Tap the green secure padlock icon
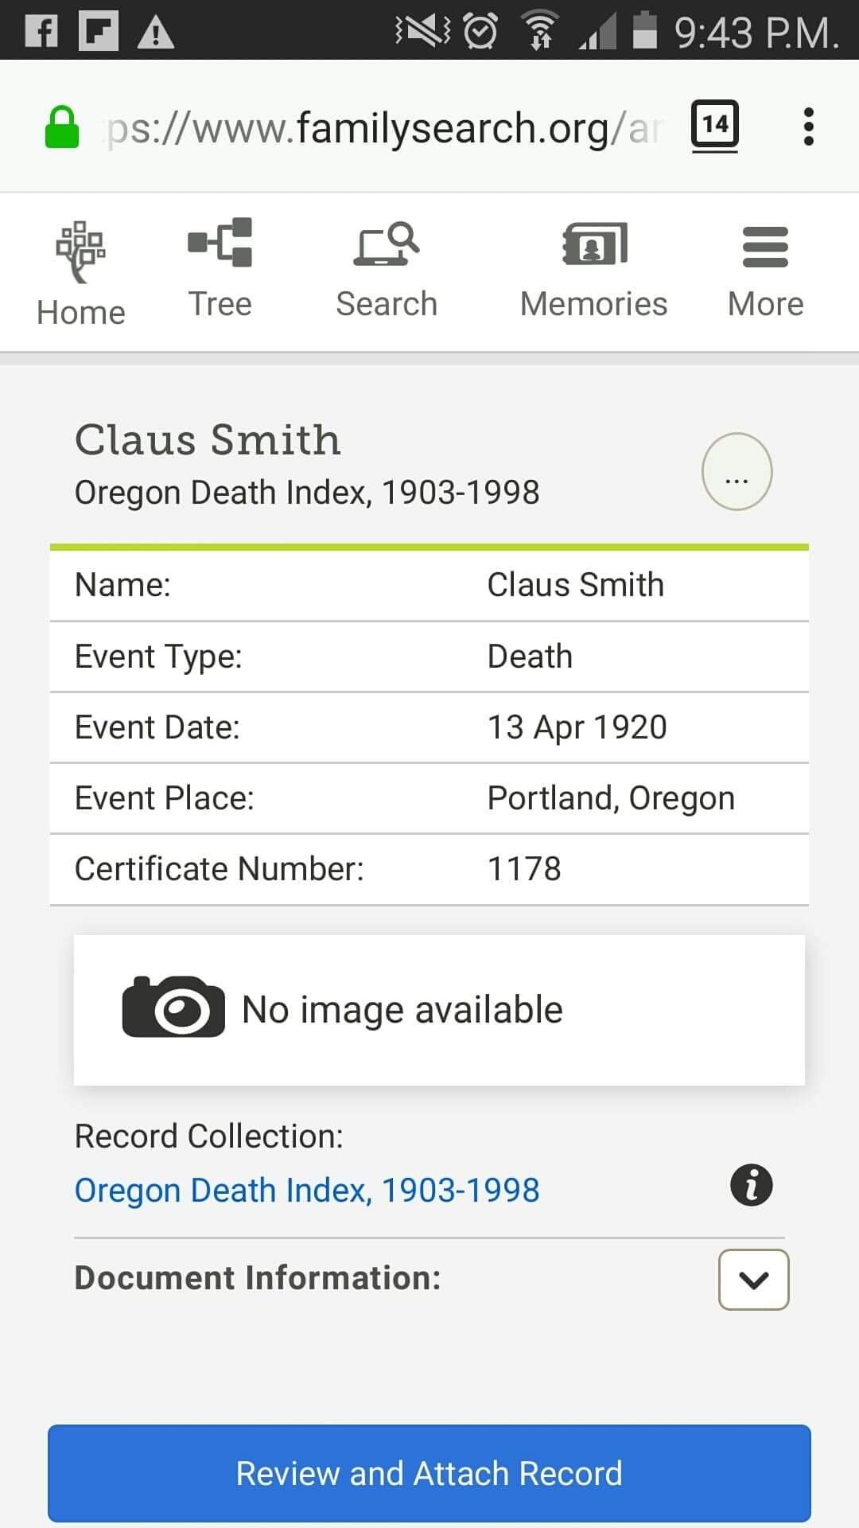Image resolution: width=859 pixels, height=1528 pixels. click(x=62, y=127)
